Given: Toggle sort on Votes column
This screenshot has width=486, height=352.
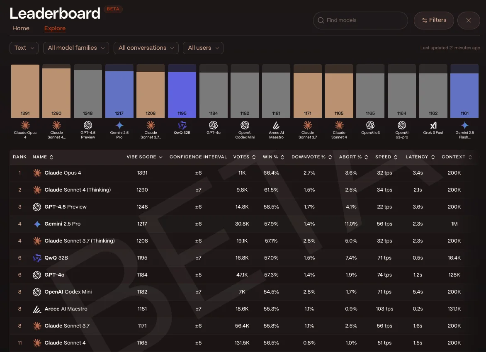Looking at the screenshot, I should pos(254,157).
